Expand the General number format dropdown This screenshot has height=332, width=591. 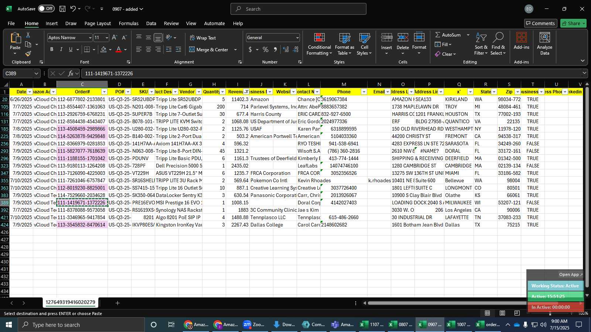(297, 38)
